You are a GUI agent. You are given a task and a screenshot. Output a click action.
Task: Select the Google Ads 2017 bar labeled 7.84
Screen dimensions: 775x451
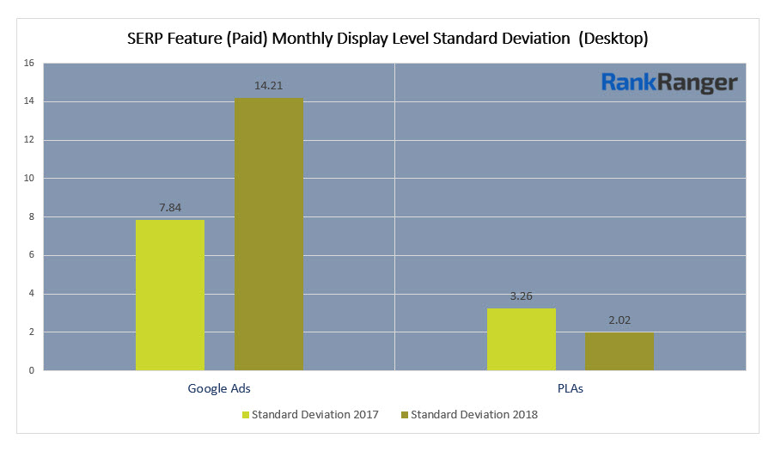(170, 295)
